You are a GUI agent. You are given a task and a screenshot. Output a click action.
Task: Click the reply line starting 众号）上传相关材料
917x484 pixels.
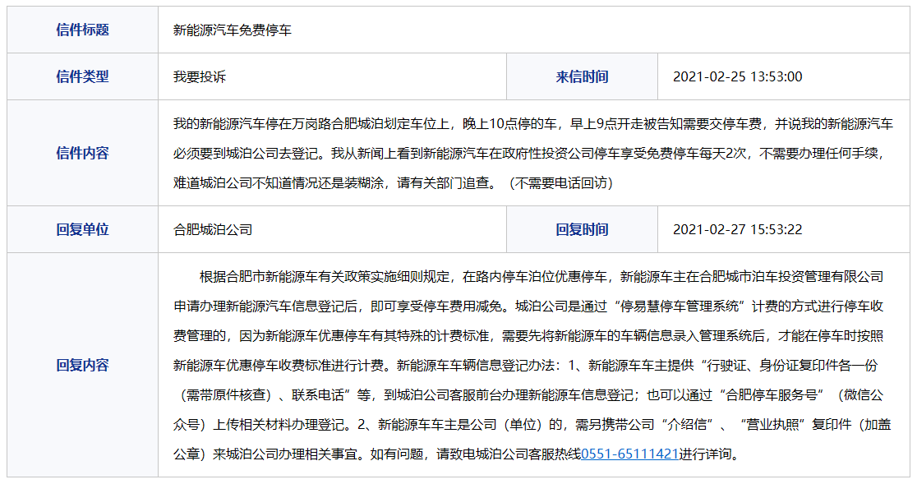532,425
